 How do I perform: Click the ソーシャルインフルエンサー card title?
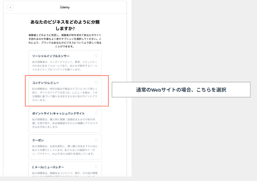coord(51,56)
